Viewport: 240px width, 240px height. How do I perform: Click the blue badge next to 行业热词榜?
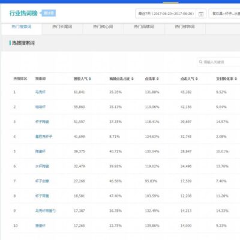click(x=48, y=13)
